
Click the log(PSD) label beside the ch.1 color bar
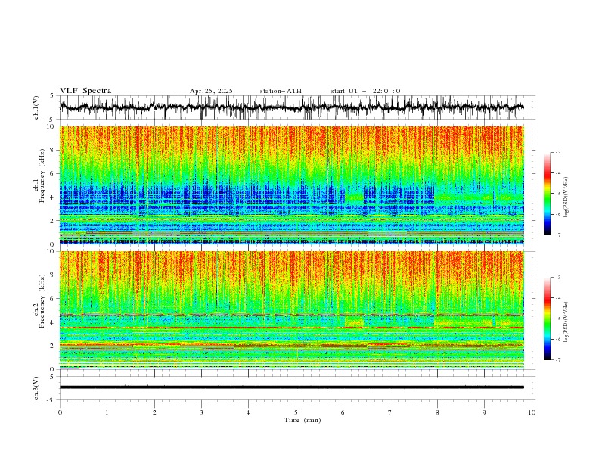tap(566, 197)
